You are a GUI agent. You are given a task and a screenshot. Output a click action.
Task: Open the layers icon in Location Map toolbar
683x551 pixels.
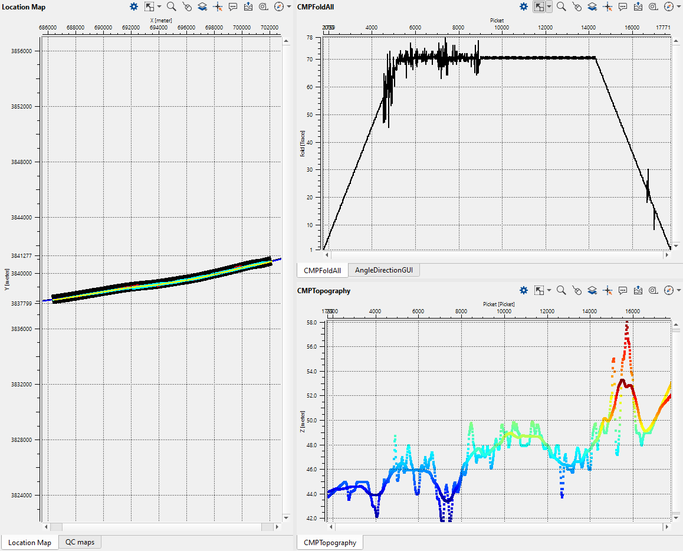(202, 7)
